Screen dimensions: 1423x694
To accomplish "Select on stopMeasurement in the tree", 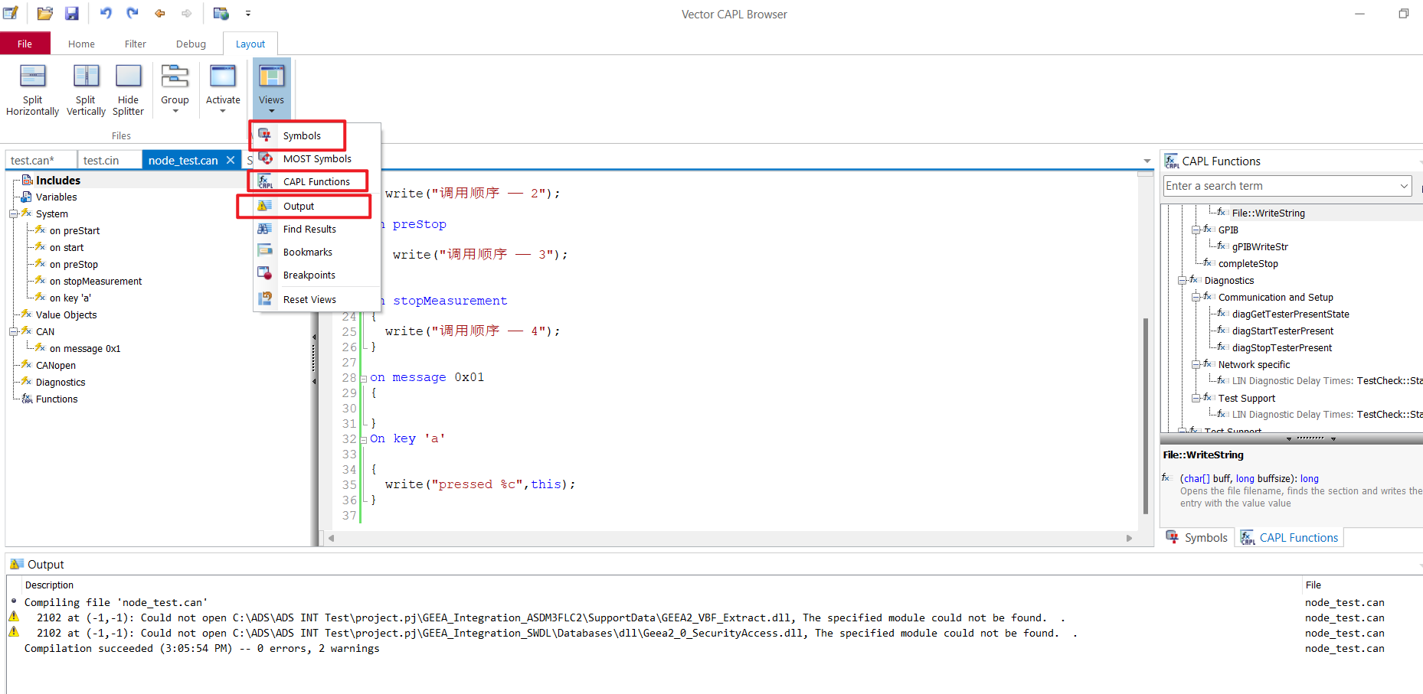I will [96, 281].
